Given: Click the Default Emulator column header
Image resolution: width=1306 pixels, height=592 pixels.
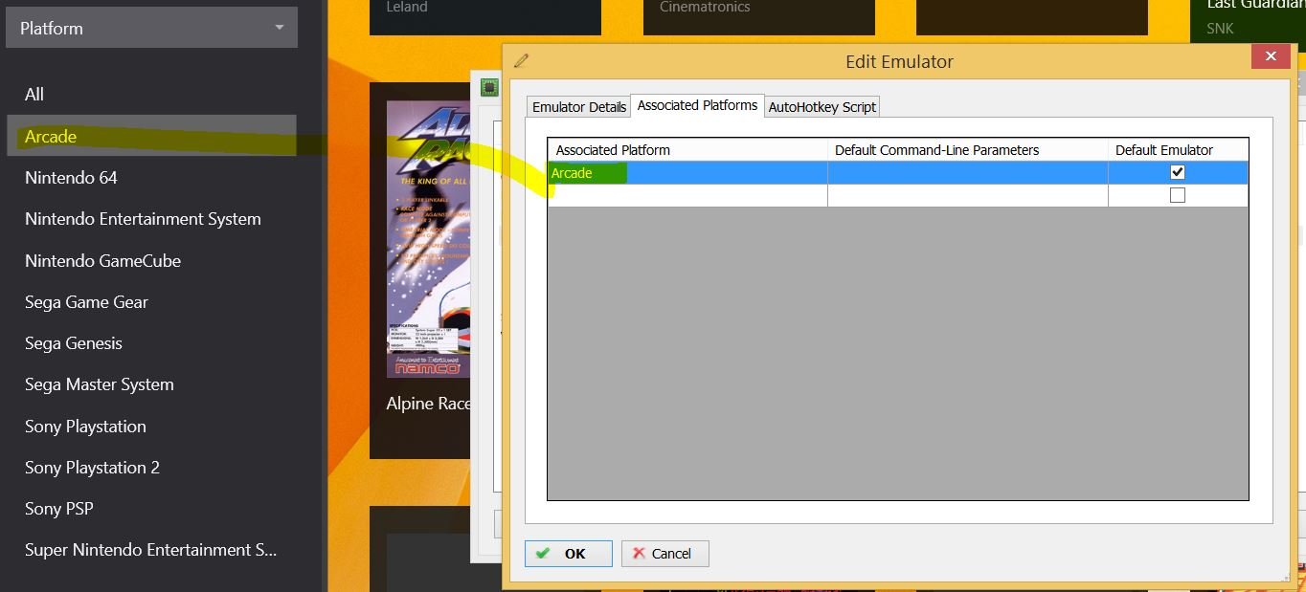Looking at the screenshot, I should click(1178, 150).
